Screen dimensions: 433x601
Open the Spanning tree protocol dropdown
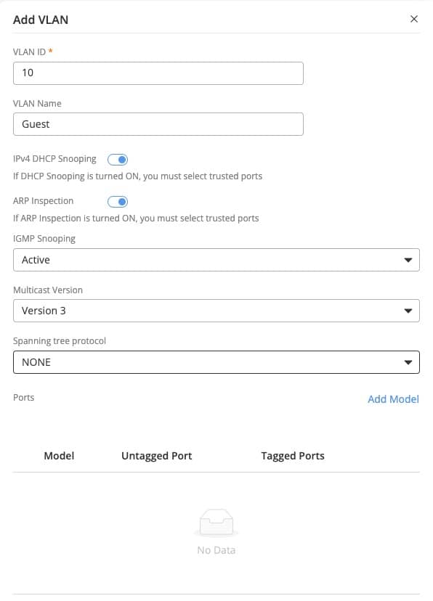click(x=216, y=362)
